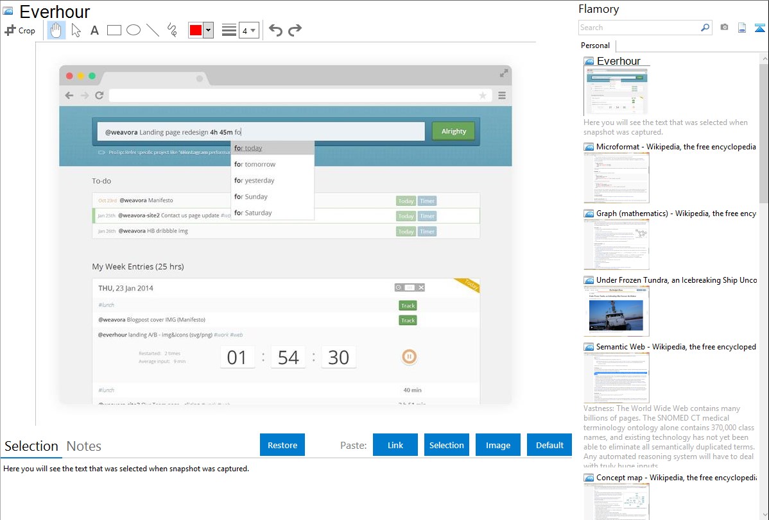The width and height of the screenshot is (769, 520).
Task: Click the magnifier search icon in Flamory panel
Action: point(705,28)
